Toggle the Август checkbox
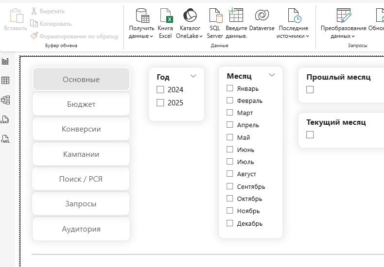 pyautogui.click(x=230, y=174)
